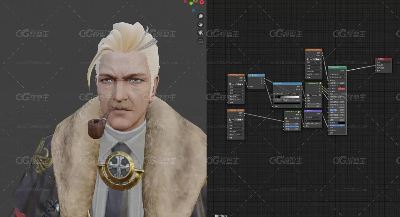Toggle fake user shield in NodeGroup.005
400x217 pixels.
pyautogui.click(x=320, y=95)
